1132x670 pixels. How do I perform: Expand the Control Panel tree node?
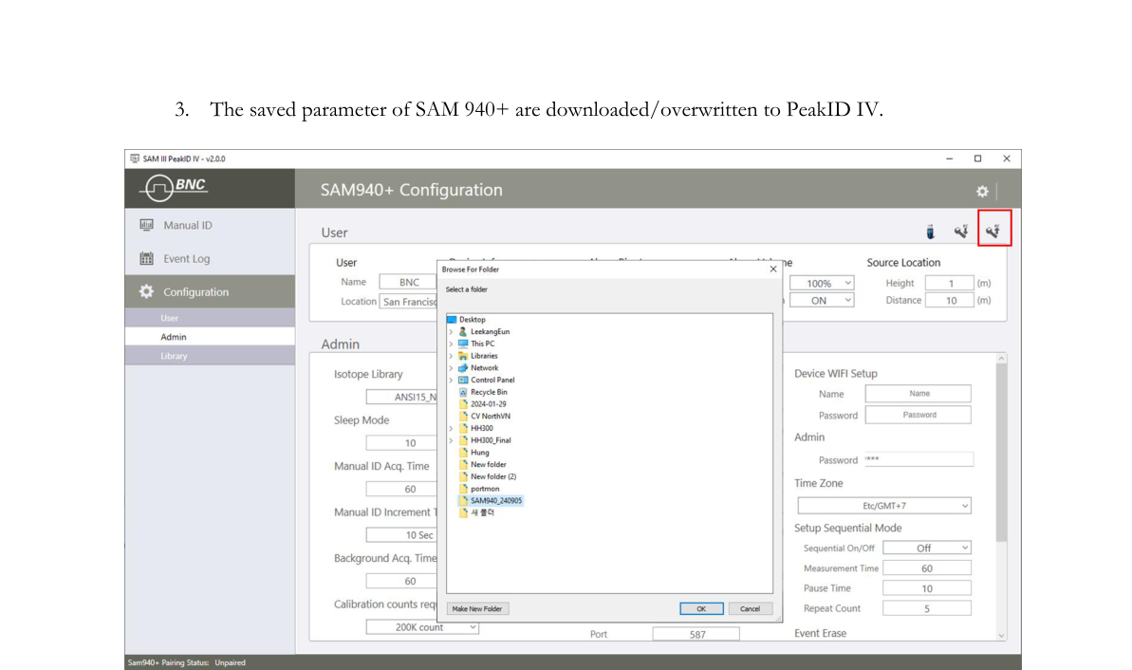[452, 380]
